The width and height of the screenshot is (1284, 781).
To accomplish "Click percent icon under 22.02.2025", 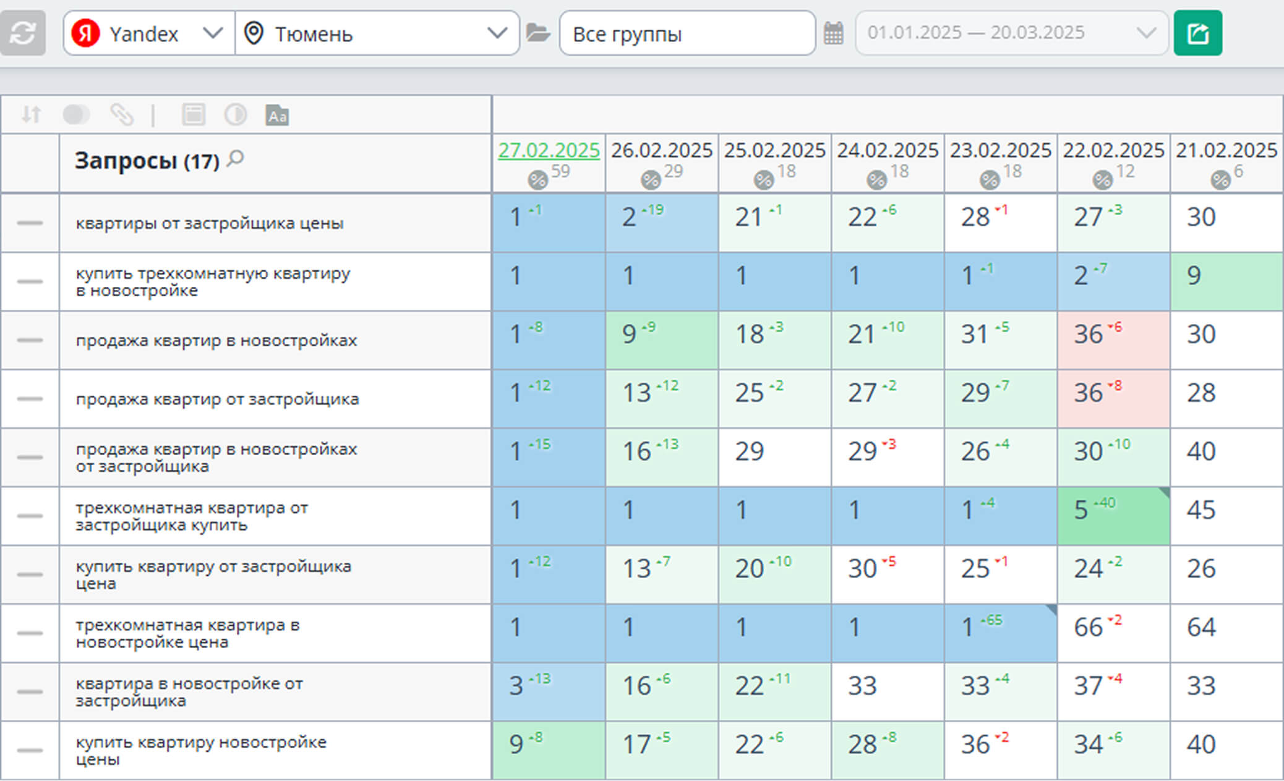I will [x=1103, y=180].
